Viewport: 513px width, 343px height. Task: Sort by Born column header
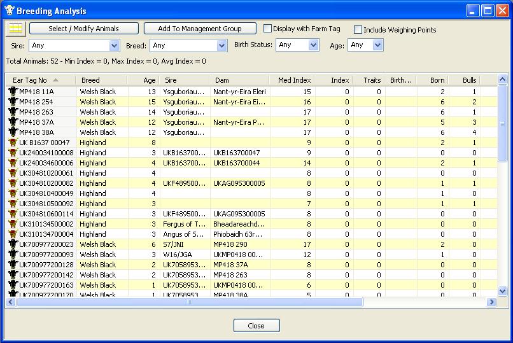point(432,80)
